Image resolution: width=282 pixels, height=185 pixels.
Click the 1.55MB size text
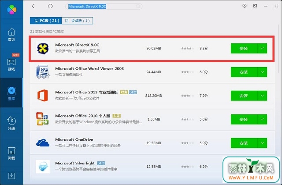(154, 119)
